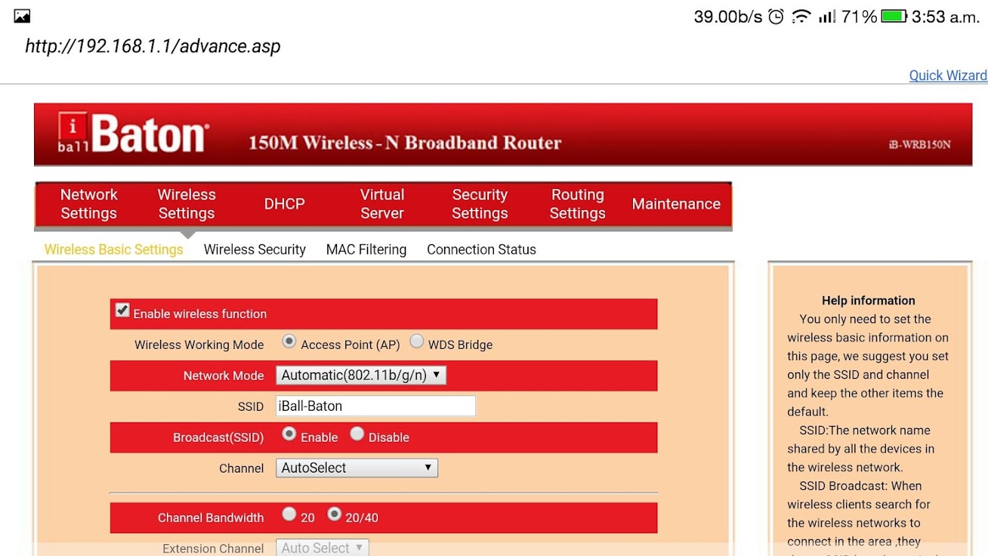Click the Channel Bandwidth label
This screenshot has height=556, width=988.
[x=211, y=518]
